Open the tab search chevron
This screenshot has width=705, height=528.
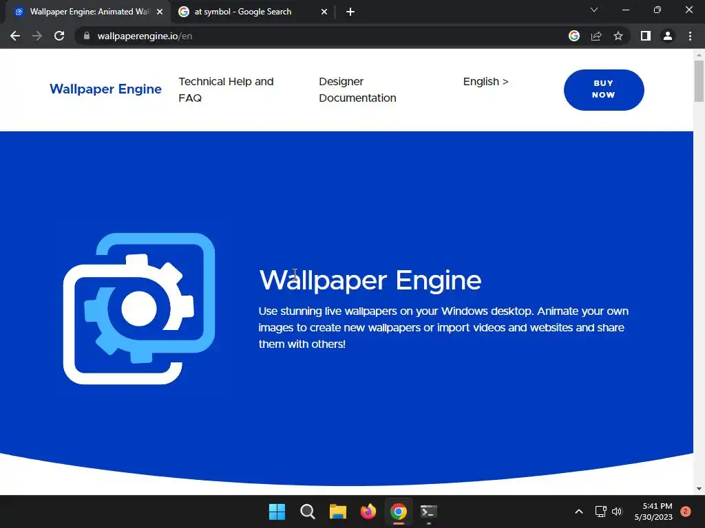(x=594, y=10)
